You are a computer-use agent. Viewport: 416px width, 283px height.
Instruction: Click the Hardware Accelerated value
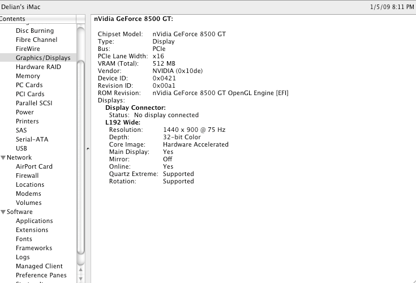point(196,144)
